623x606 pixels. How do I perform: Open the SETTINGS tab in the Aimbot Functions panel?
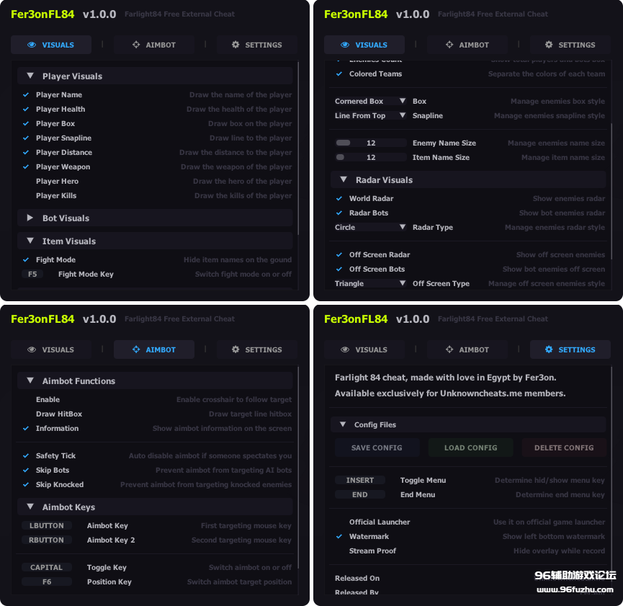tap(256, 349)
